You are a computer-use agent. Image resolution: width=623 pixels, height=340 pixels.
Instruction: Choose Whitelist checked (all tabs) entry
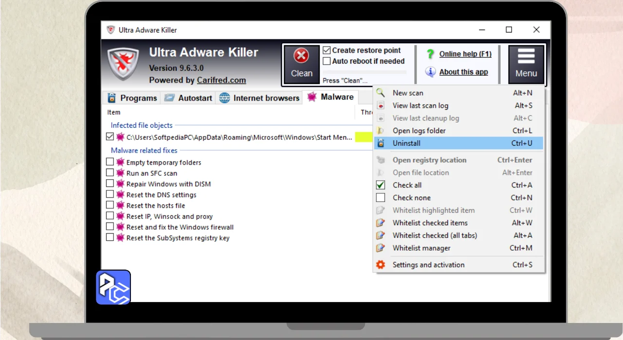click(458, 236)
